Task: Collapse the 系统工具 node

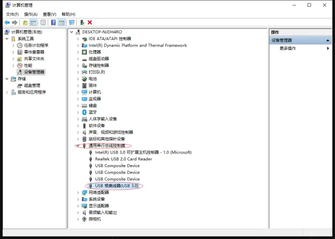Action: 7,38
